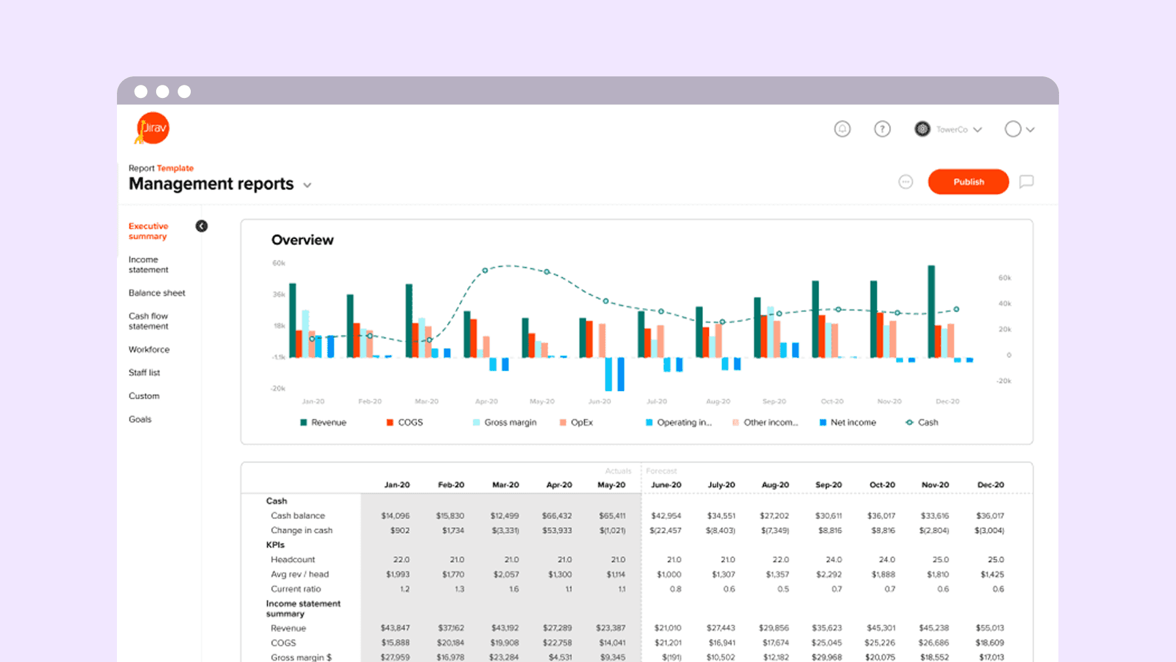
Task: Click the Overview chart title
Action: [302, 240]
